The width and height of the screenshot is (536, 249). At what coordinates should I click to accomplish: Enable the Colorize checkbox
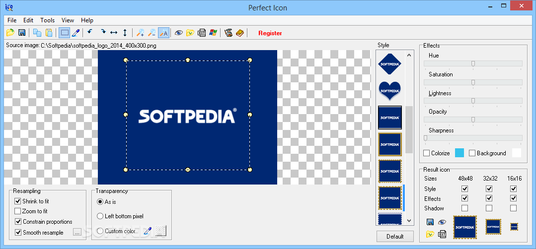[426, 153]
